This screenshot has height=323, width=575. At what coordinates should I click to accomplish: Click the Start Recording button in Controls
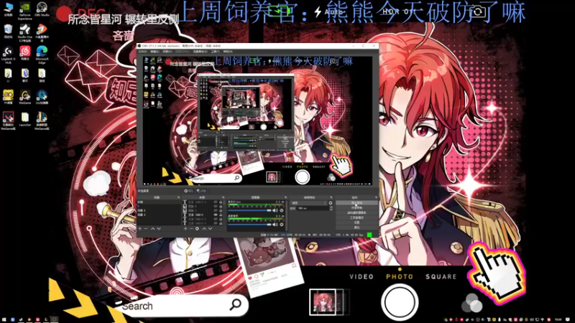pos(356,207)
